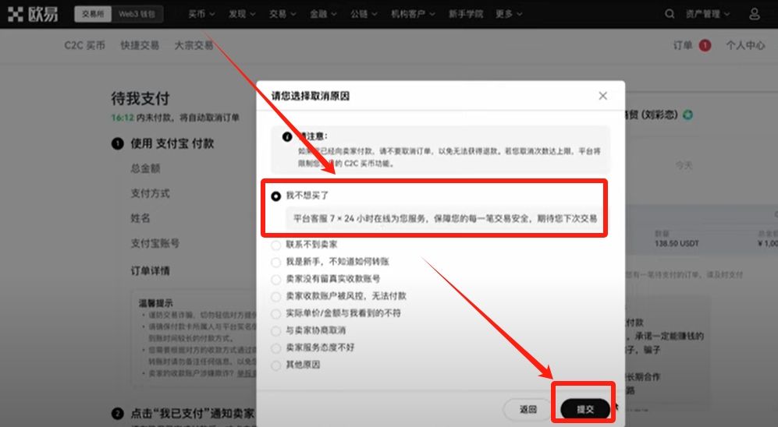Select the 联系不到卖家 reason

tap(276, 245)
